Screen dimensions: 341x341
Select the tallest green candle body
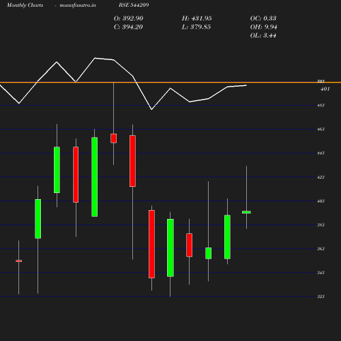[95, 177]
